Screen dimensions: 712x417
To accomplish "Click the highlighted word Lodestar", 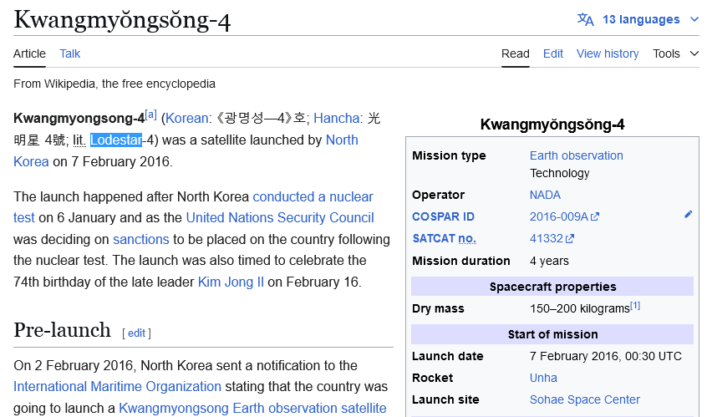I will pos(116,140).
